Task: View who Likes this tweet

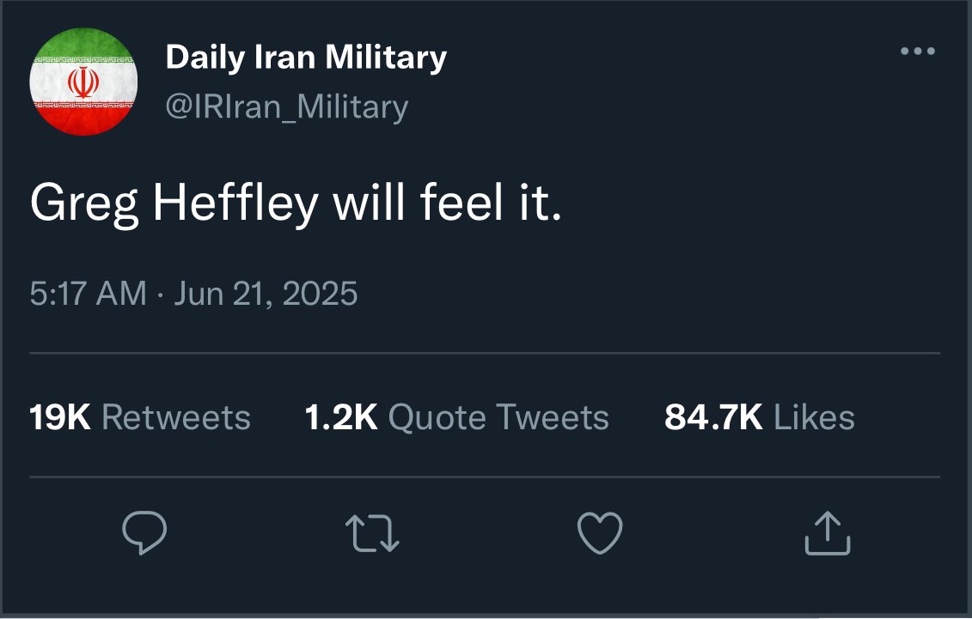Action: [814, 418]
